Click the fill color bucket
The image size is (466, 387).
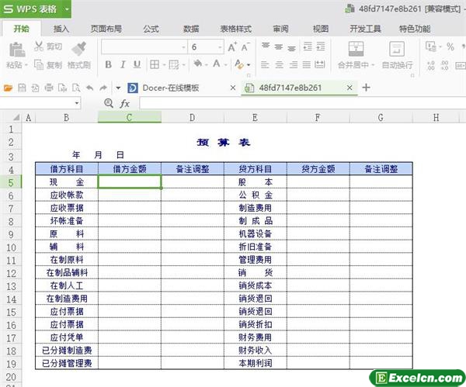point(197,64)
